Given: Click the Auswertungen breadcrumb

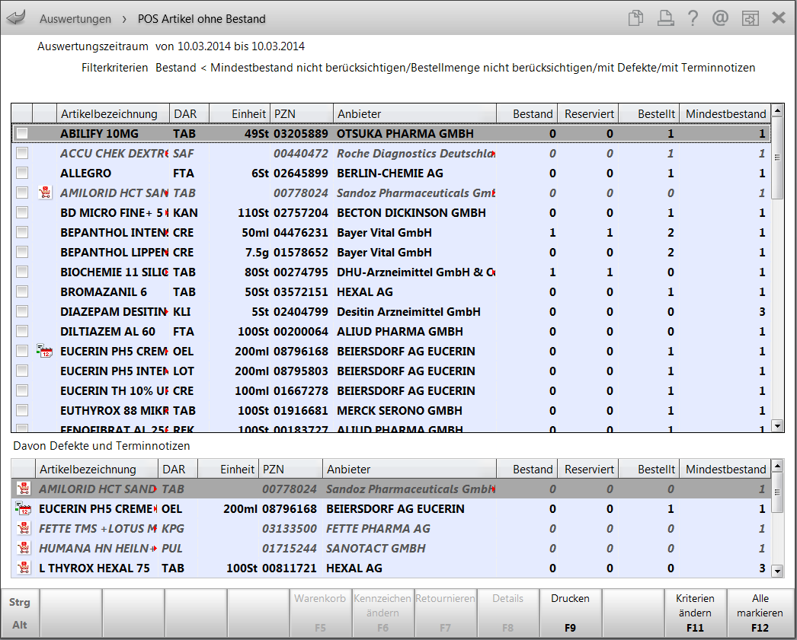Looking at the screenshot, I should click(75, 19).
